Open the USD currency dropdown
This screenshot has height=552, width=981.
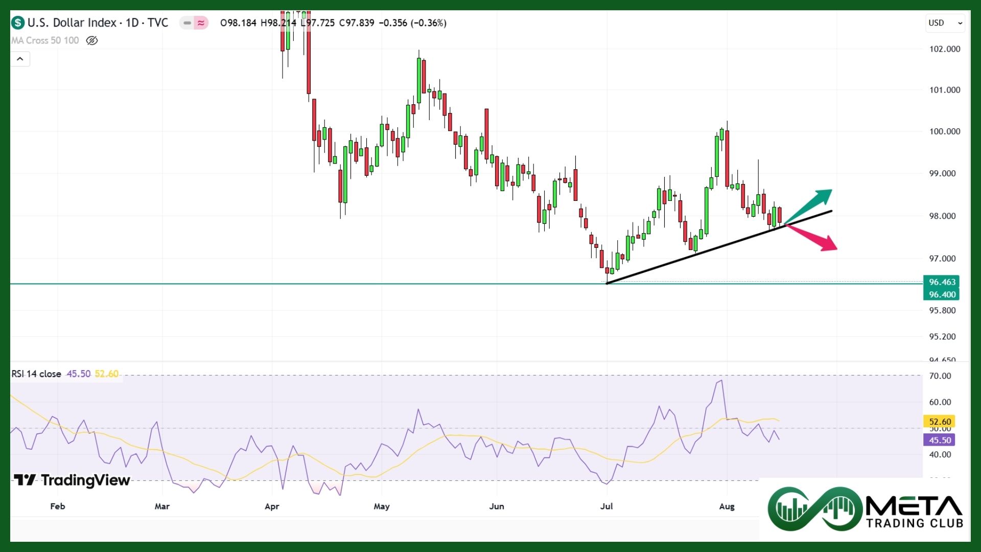[x=945, y=23]
